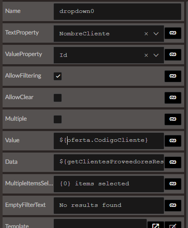Image resolution: width=188 pixels, height=228 pixels.
Task: Expand the ValueProperty dropdown arrow
Action: (x=156, y=55)
